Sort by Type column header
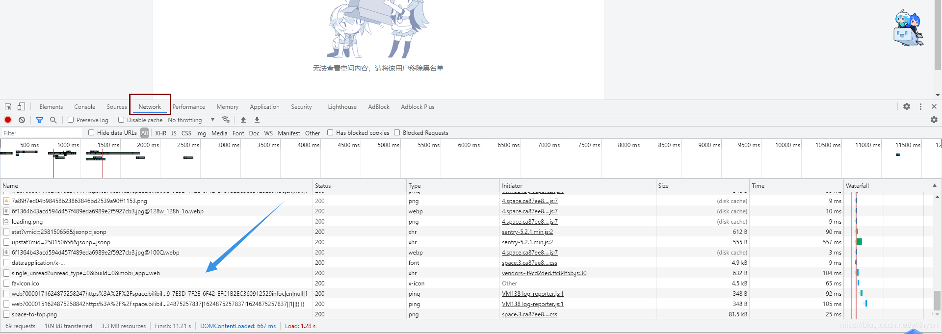This screenshot has width=942, height=334. [x=453, y=185]
